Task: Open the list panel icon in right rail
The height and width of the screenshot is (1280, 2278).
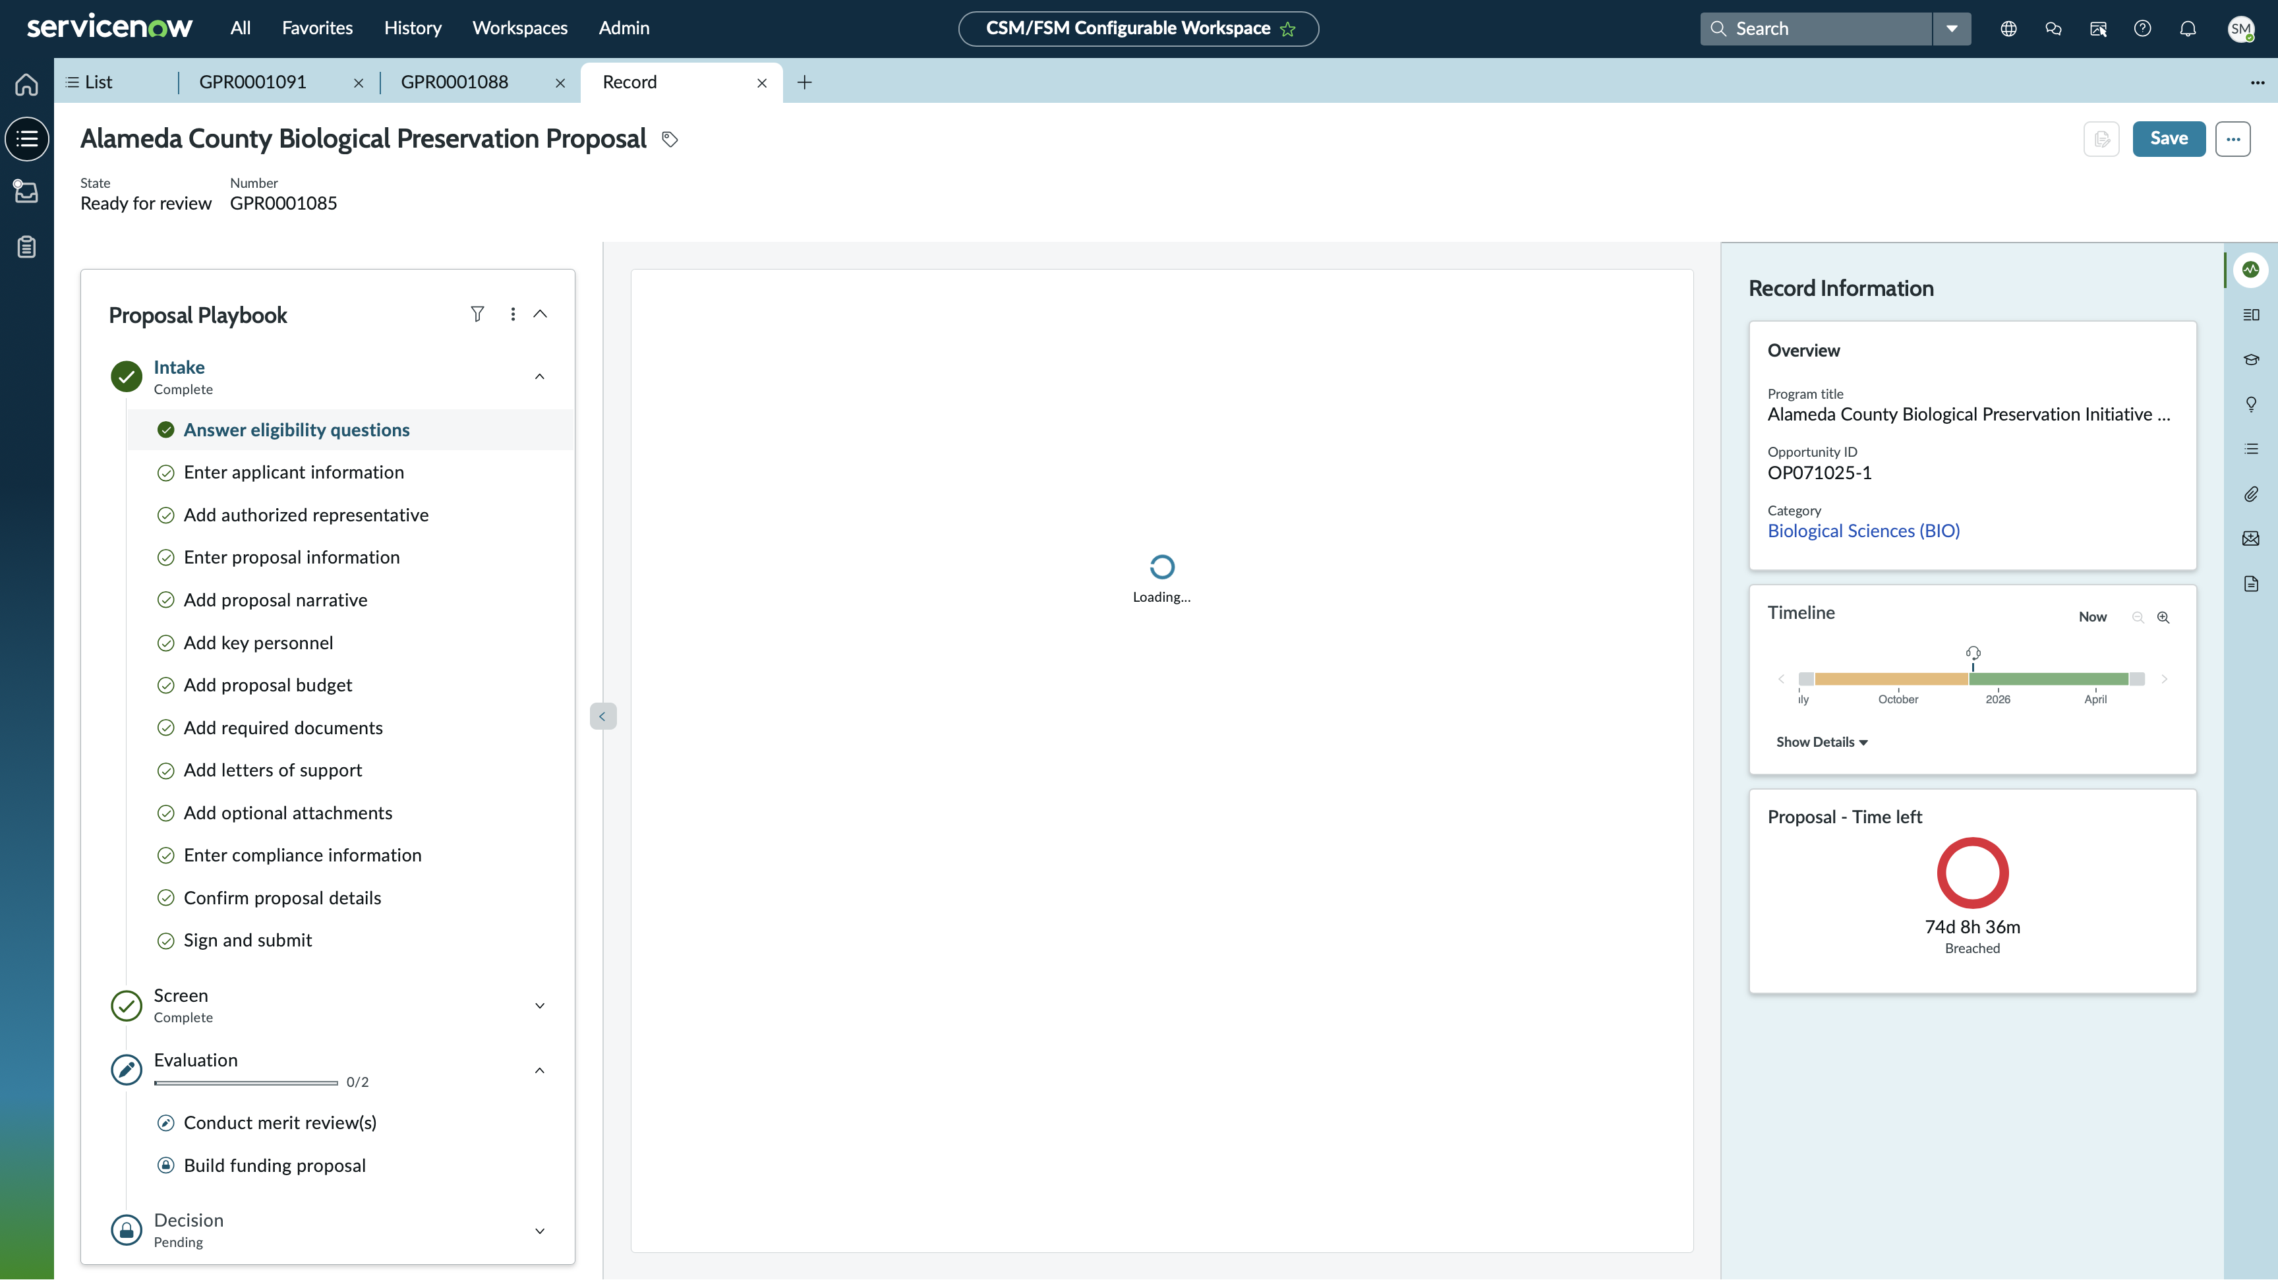Action: pyautogui.click(x=2250, y=449)
